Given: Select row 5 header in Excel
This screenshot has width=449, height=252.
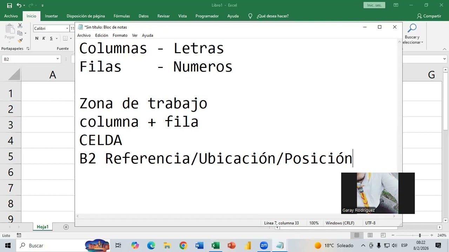Looking at the screenshot, I should click(x=11, y=156).
